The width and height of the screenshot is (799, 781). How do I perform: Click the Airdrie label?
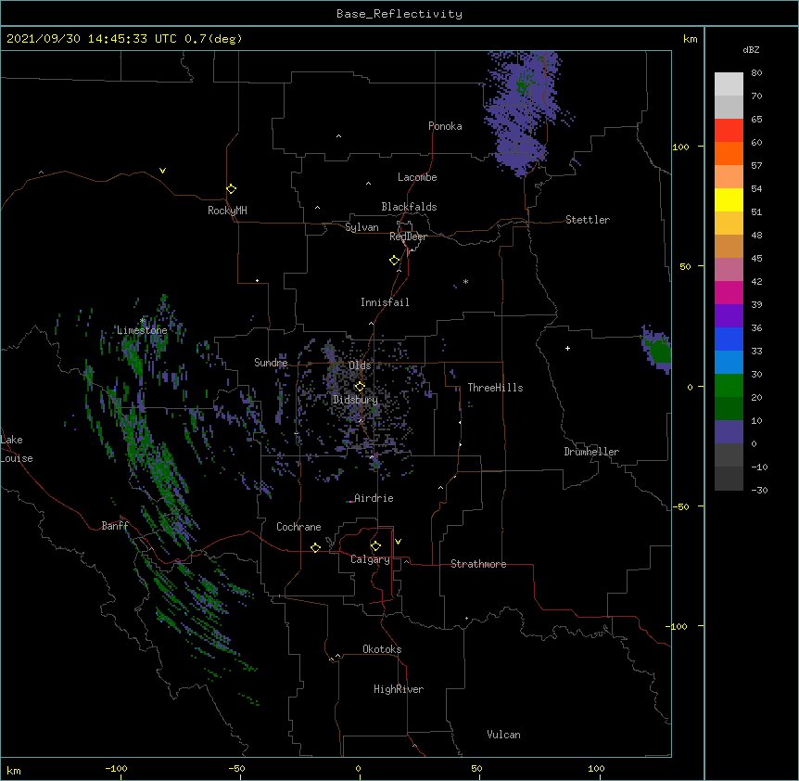[374, 498]
